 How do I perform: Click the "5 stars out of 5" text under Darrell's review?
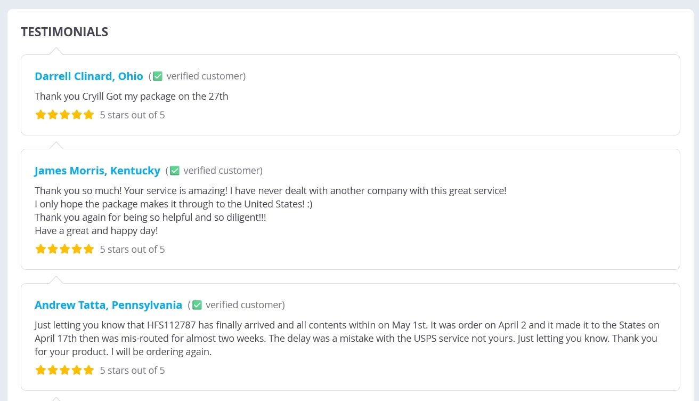pyautogui.click(x=132, y=115)
